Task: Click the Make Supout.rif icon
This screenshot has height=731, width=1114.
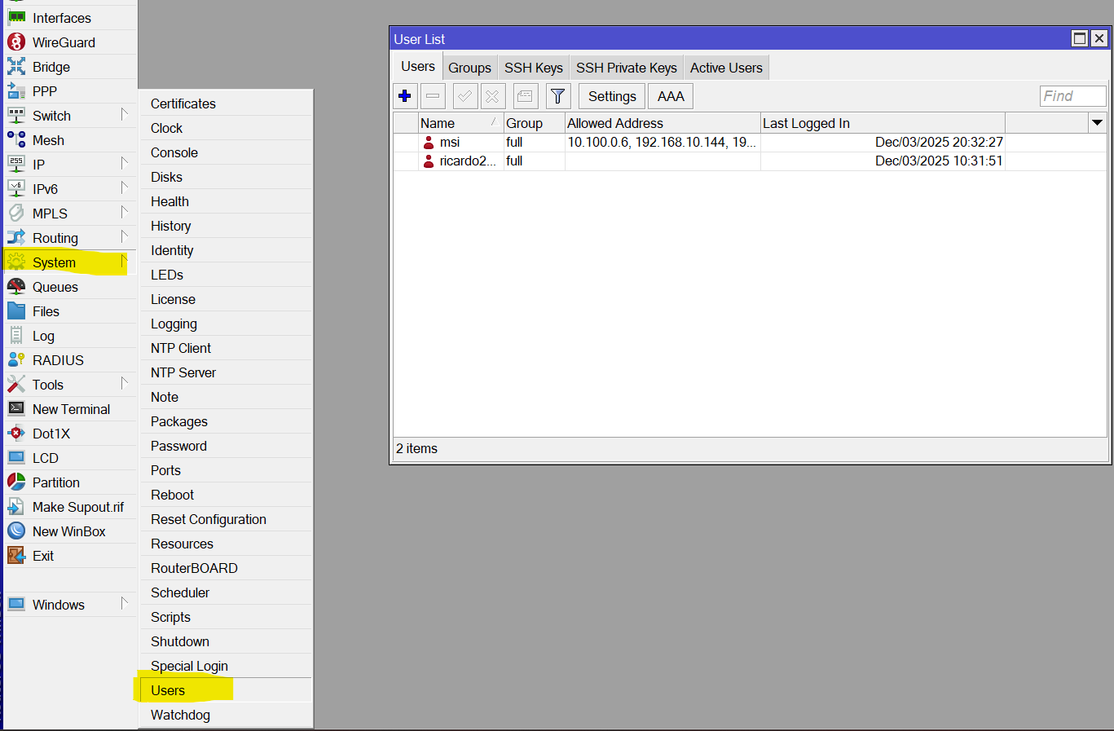Action: click(x=16, y=507)
